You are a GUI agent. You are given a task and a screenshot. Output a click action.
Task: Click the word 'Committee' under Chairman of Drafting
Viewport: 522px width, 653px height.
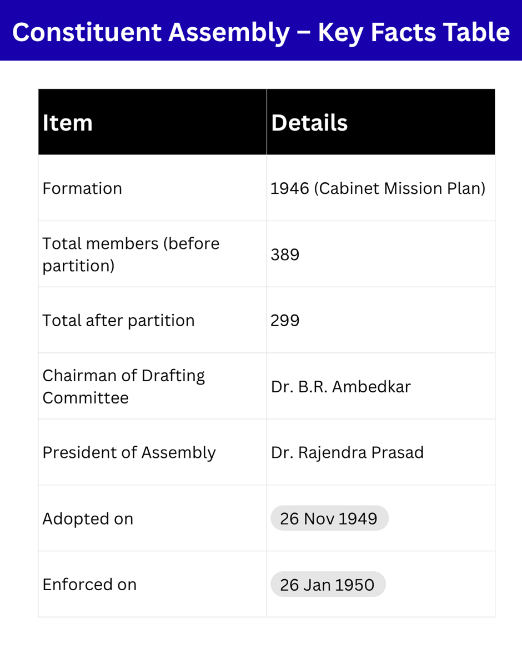coord(86,398)
